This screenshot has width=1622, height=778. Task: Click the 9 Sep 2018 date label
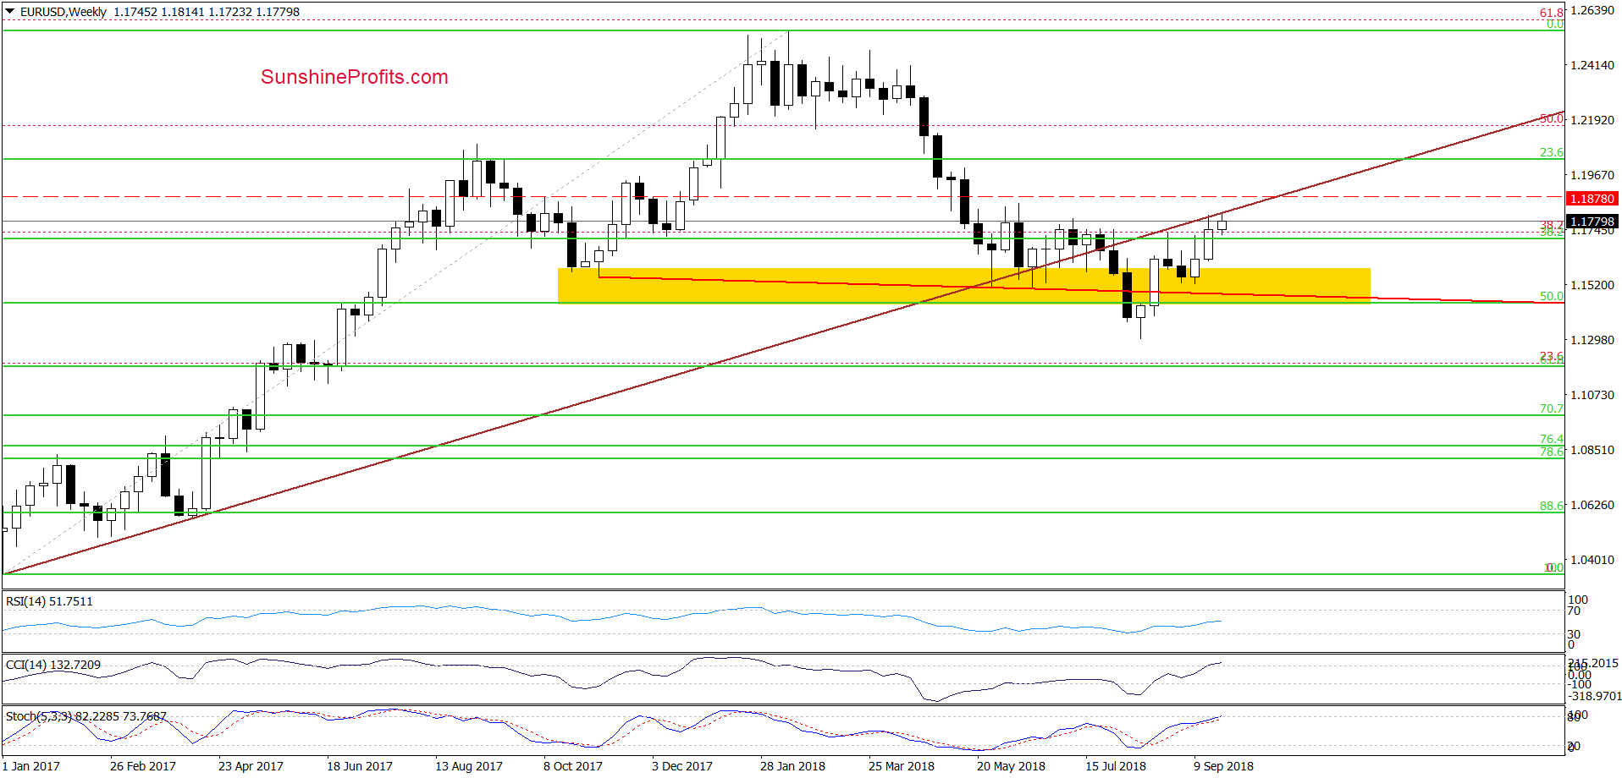(1223, 766)
